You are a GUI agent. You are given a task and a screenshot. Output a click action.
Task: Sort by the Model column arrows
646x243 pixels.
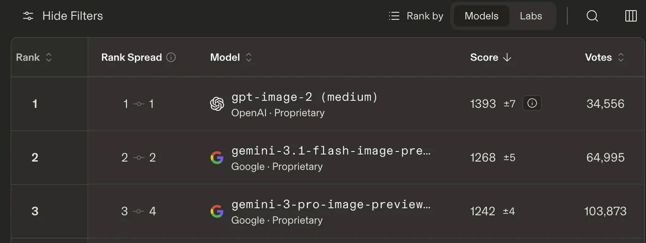[249, 57]
